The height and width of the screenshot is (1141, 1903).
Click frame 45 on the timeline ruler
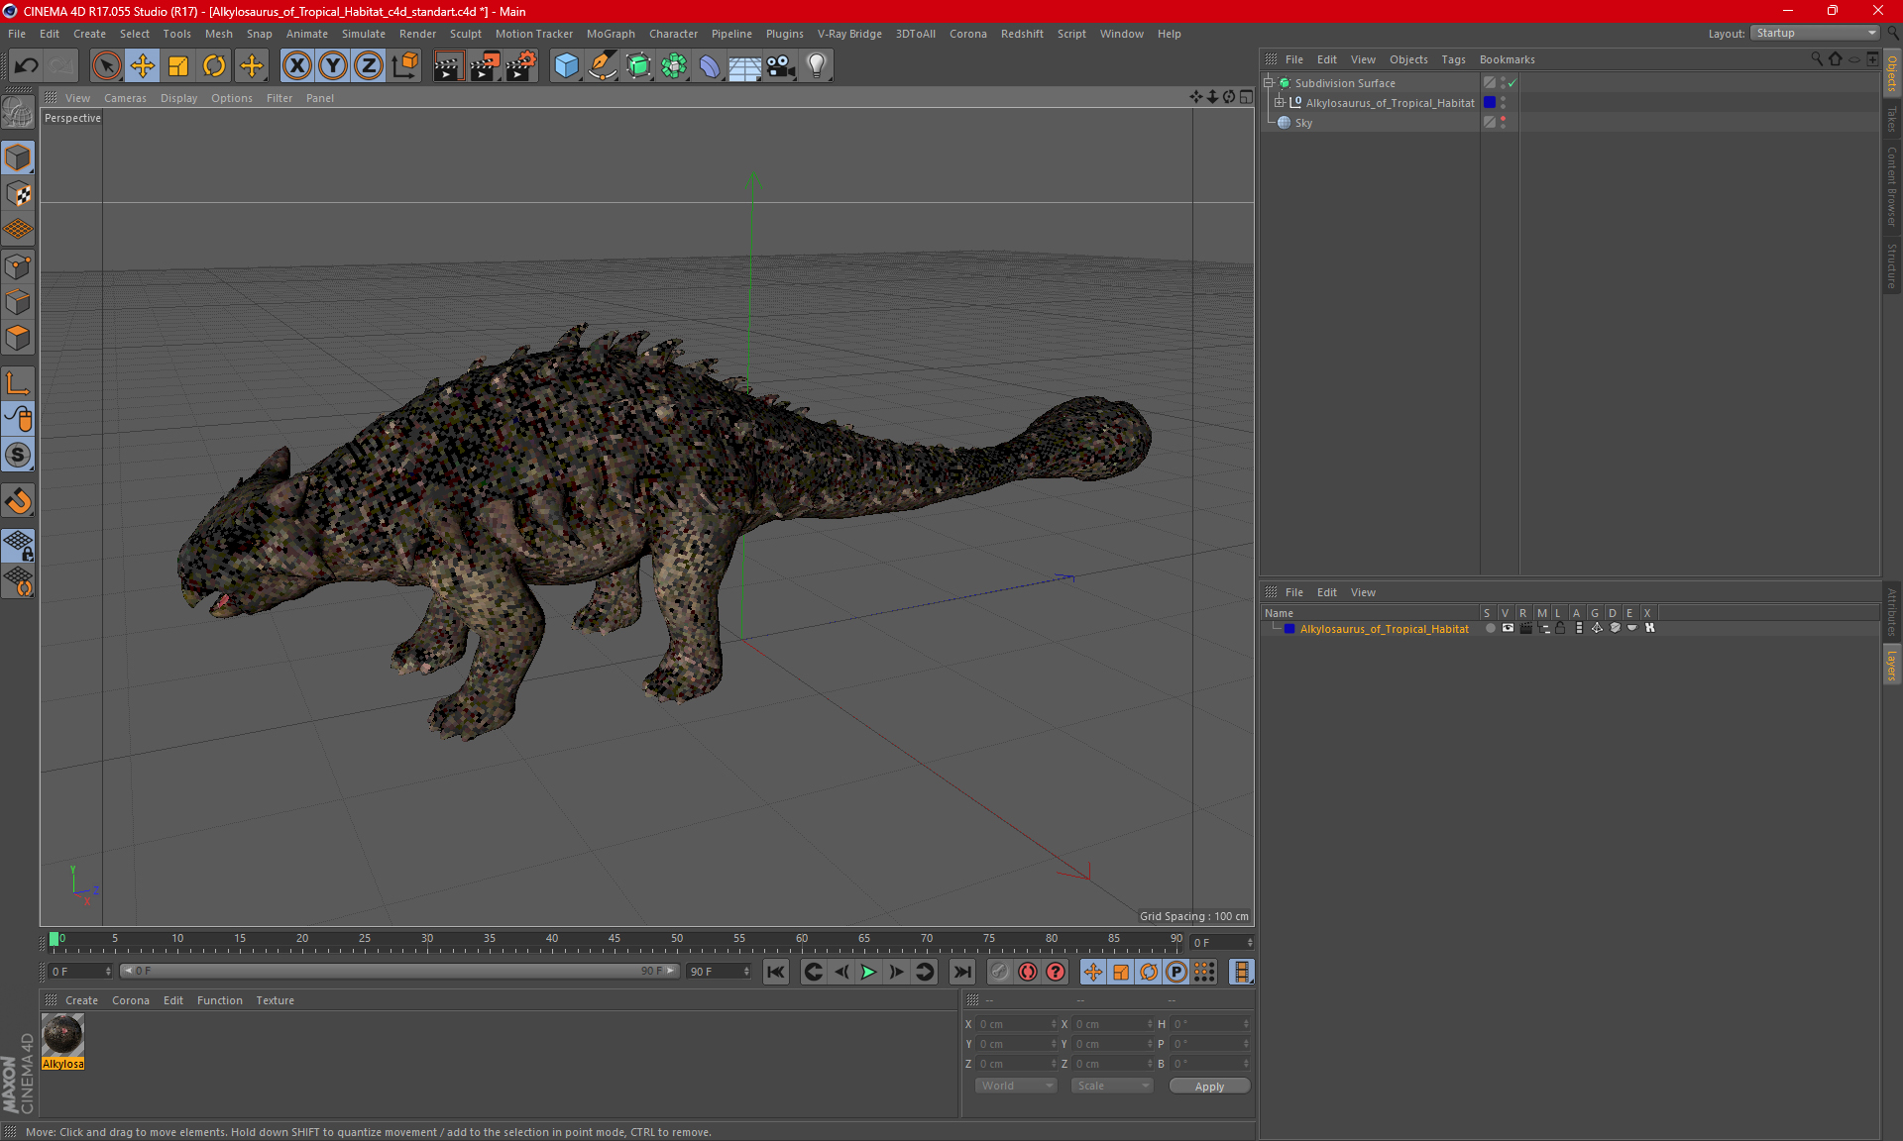(x=614, y=941)
